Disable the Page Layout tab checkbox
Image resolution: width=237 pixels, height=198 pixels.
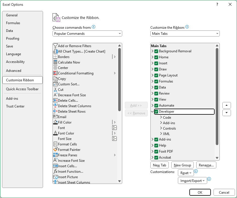click(156, 76)
